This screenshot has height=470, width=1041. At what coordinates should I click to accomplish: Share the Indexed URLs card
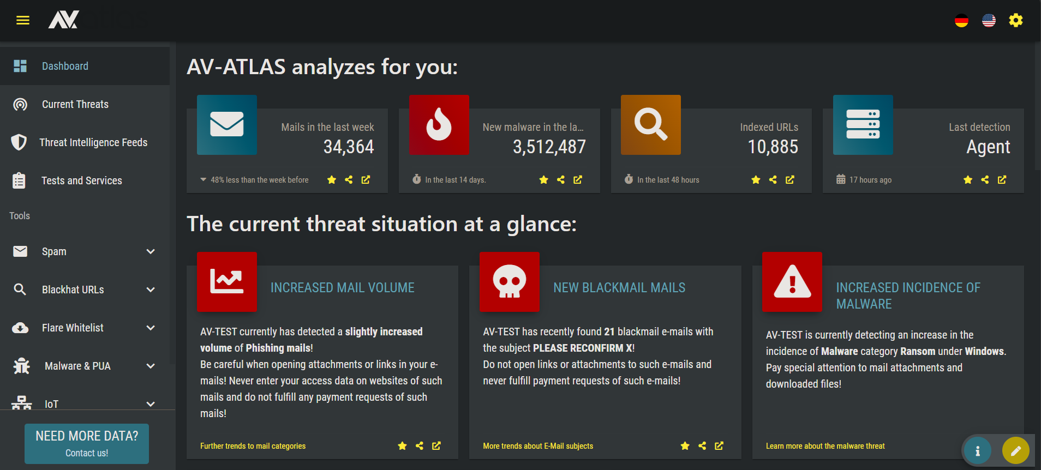pyautogui.click(x=773, y=180)
